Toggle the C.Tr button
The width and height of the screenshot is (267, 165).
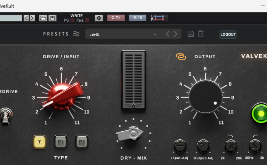tap(116, 18)
